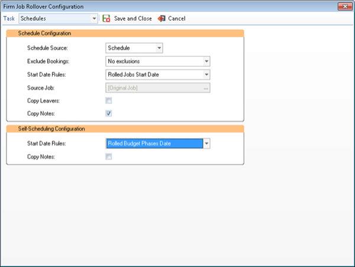This screenshot has height=267, width=355.
Task: Open Schedule Configuration Start Date Rules dropdown
Action: [206, 74]
